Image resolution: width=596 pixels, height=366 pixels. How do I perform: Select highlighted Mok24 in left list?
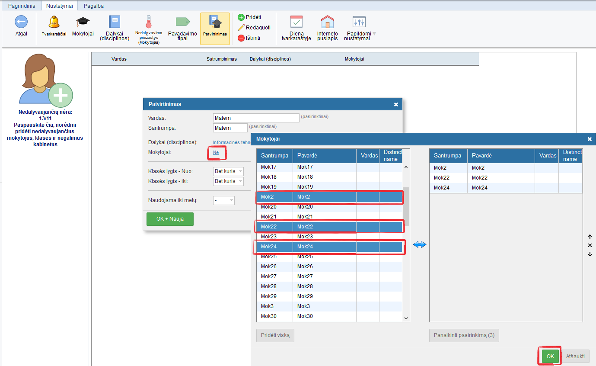pos(329,247)
